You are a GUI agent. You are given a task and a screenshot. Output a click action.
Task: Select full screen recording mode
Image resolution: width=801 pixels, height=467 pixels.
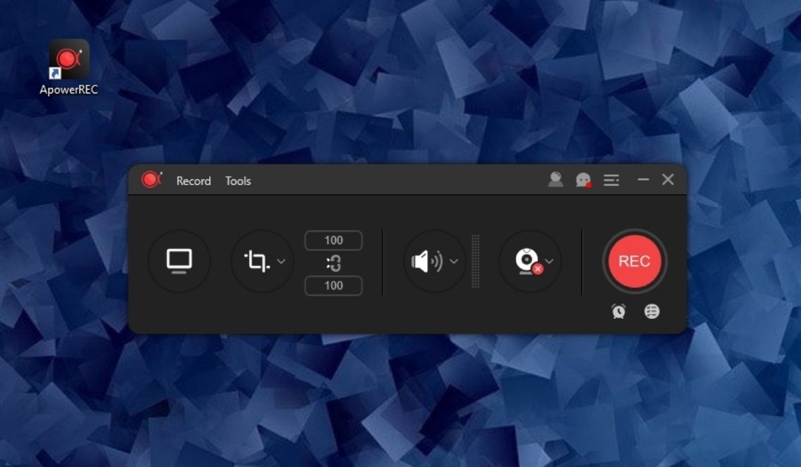[179, 261]
